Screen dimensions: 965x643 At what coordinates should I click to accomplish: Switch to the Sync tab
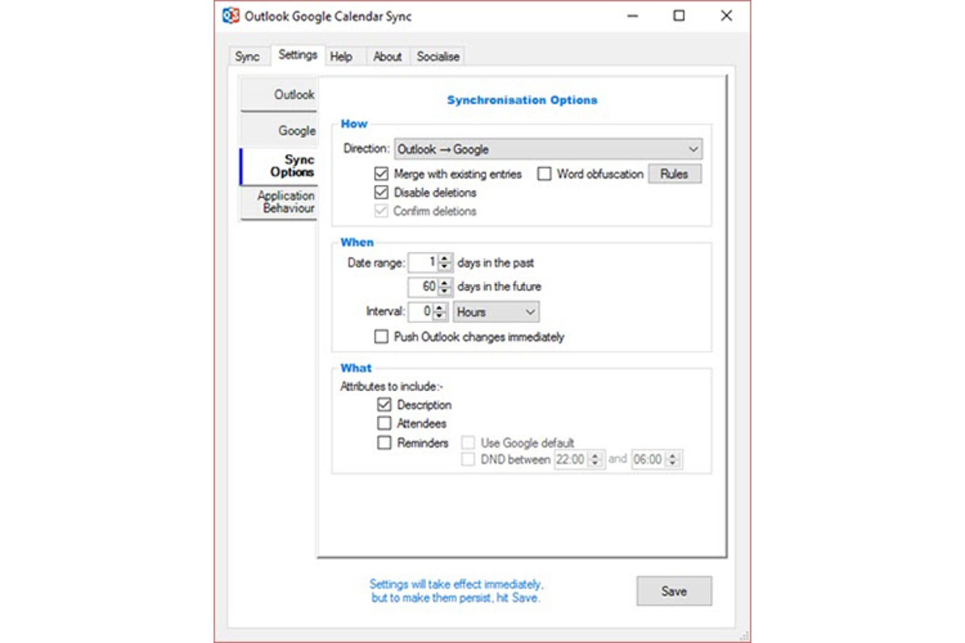(247, 56)
